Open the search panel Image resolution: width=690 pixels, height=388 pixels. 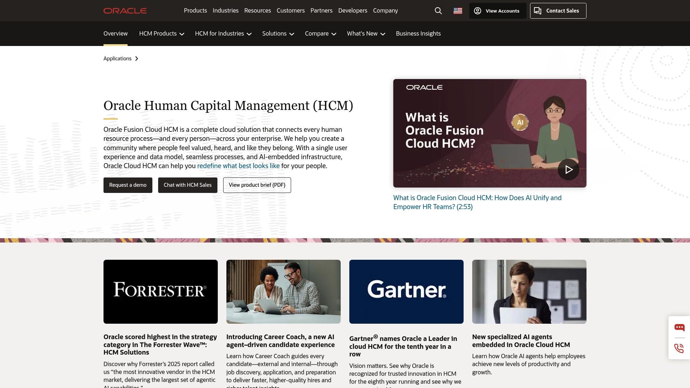click(438, 10)
